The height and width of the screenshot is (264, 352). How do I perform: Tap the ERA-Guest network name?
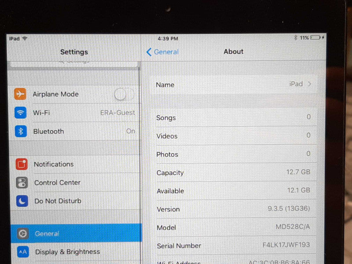pyautogui.click(x=117, y=113)
